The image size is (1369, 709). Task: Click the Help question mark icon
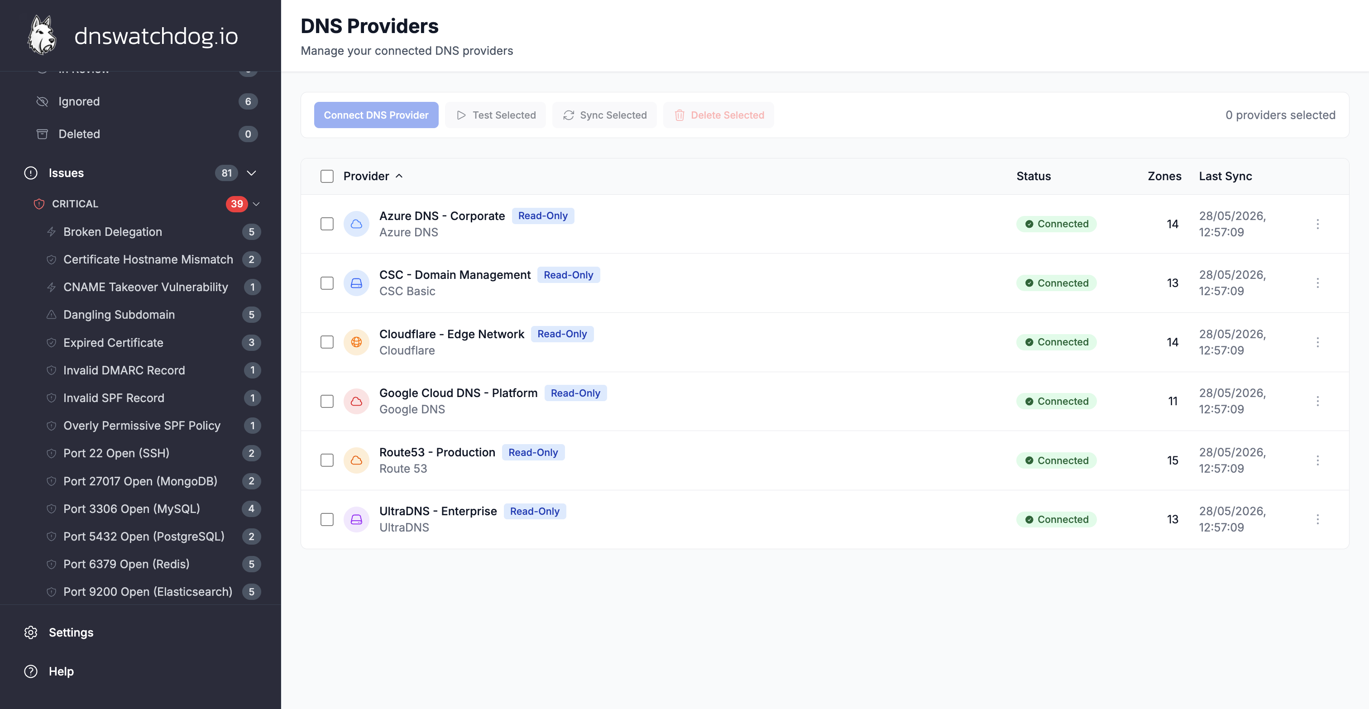[x=31, y=671]
